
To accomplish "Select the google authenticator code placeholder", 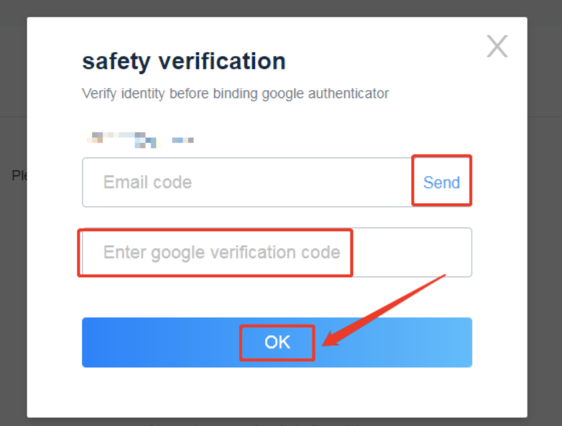I will tap(222, 252).
